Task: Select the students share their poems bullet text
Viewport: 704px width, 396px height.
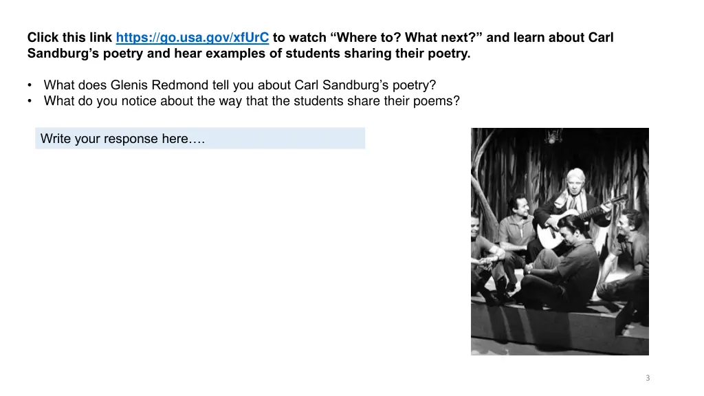Action: (x=252, y=100)
